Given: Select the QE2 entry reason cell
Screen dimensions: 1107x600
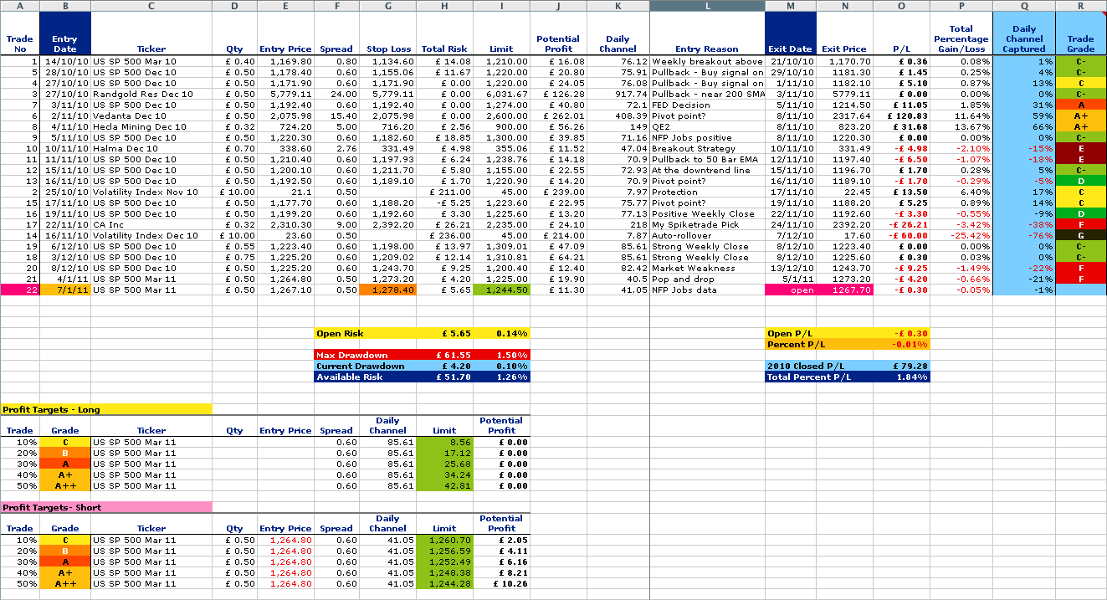Looking at the screenshot, I should point(707,127).
